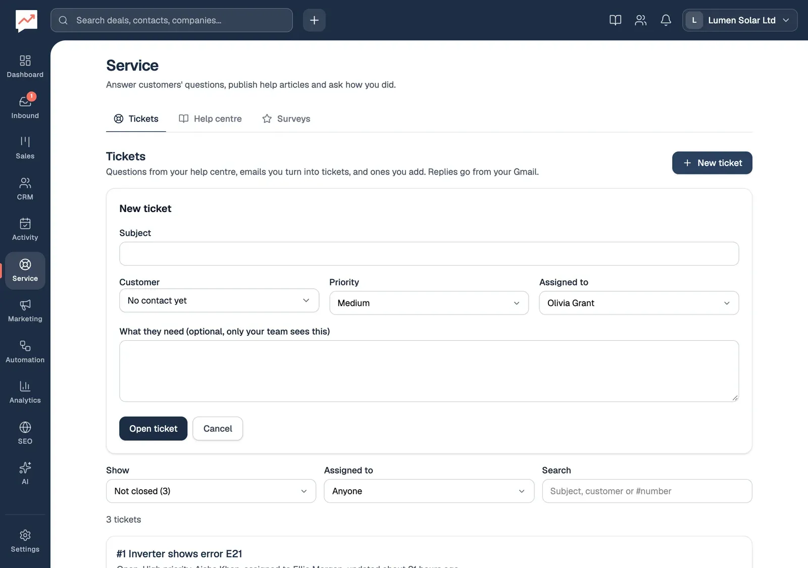Cancel the new ticket form
The height and width of the screenshot is (568, 808).
coord(218,429)
